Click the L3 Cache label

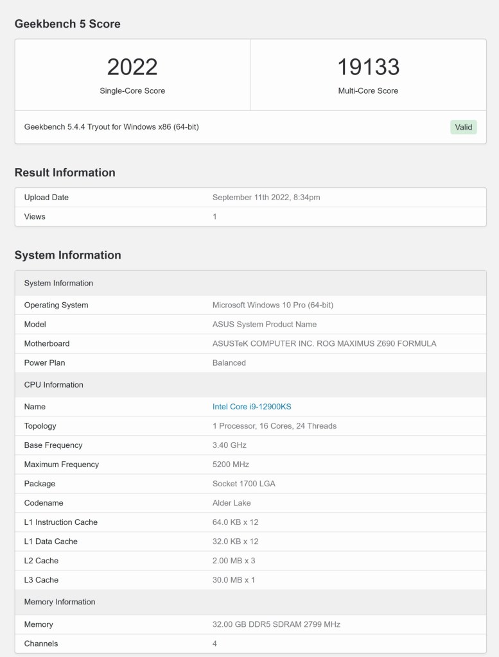point(41,580)
